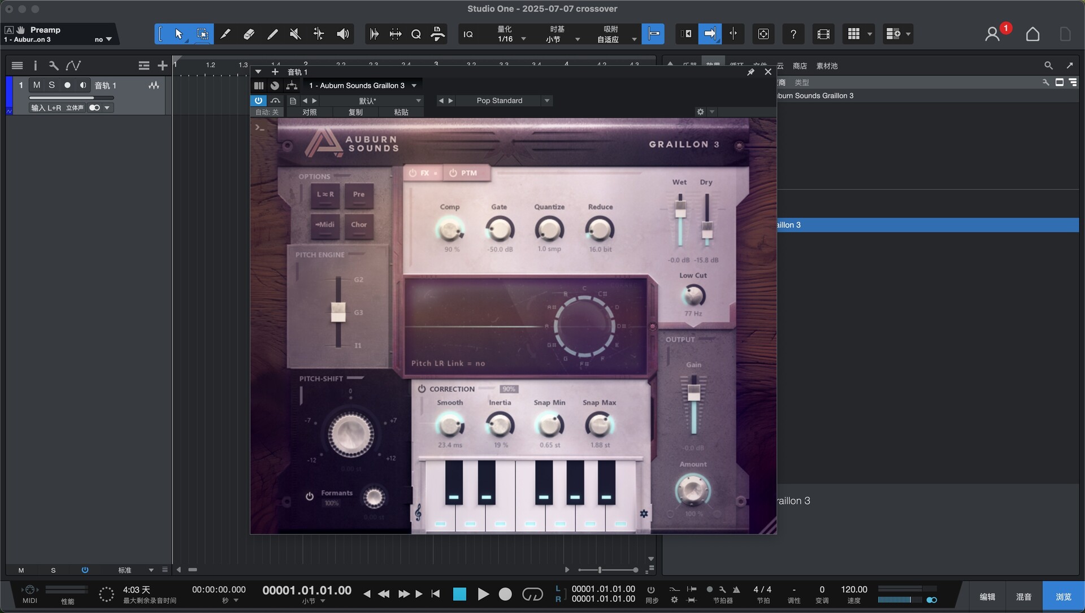Open the 素材池 browser tab

[827, 66]
